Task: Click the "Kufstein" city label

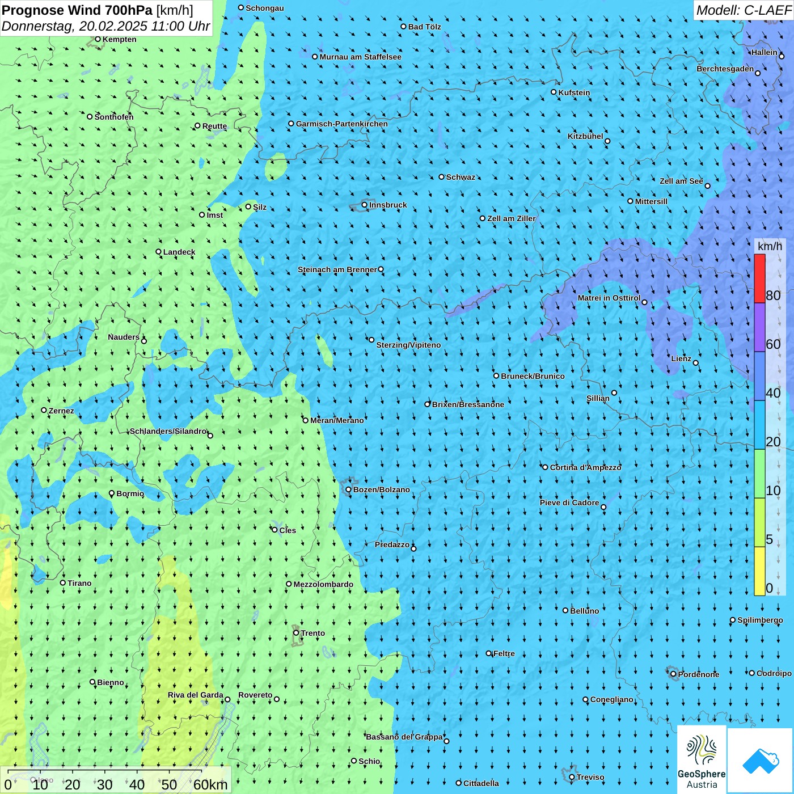Action: (x=574, y=92)
